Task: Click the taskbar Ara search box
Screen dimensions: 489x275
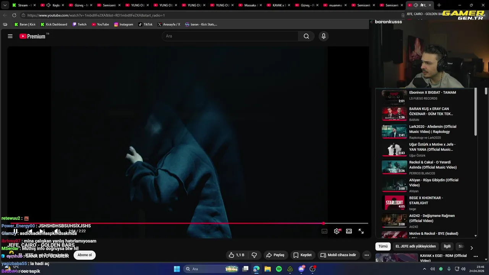Action: (x=212, y=269)
